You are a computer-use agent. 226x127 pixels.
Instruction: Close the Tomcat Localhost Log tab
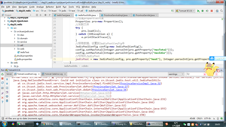[39, 74]
